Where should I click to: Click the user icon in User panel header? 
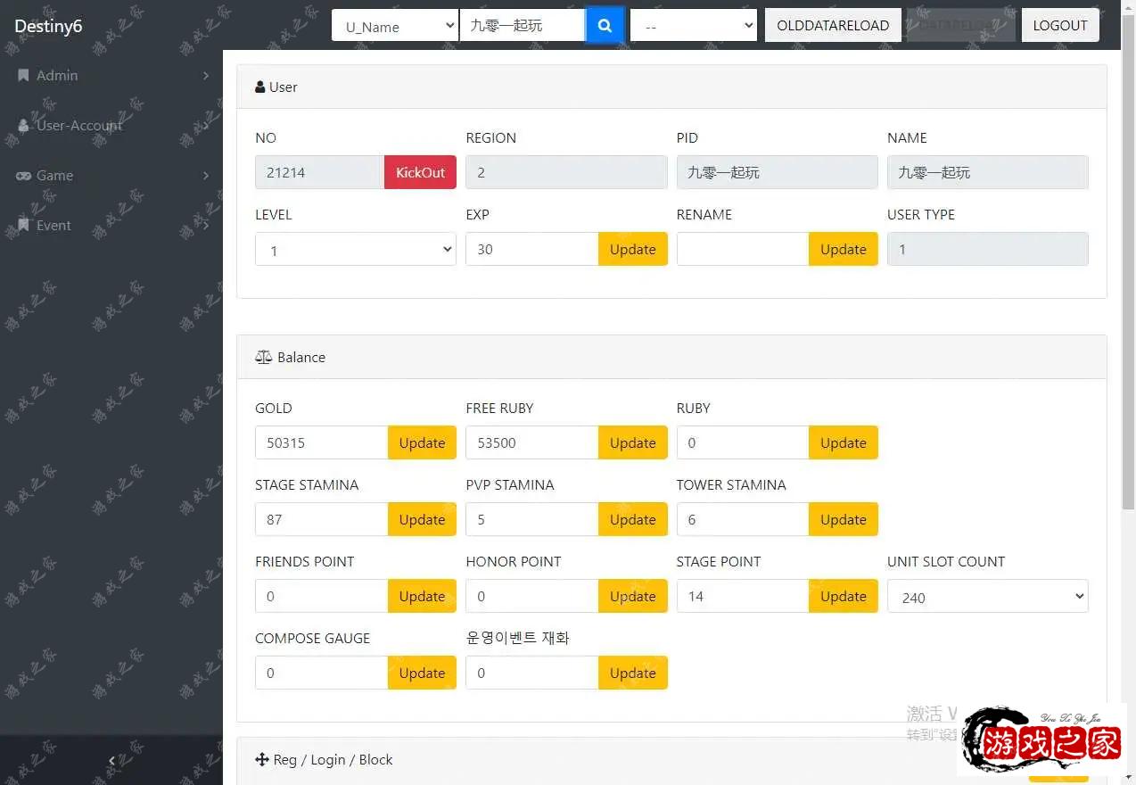[260, 87]
